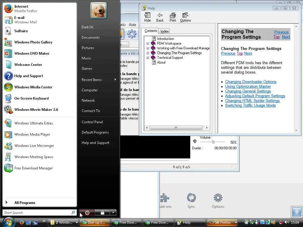The width and height of the screenshot is (303, 227).
Task: Open Welcome Center
Action: point(40,65)
